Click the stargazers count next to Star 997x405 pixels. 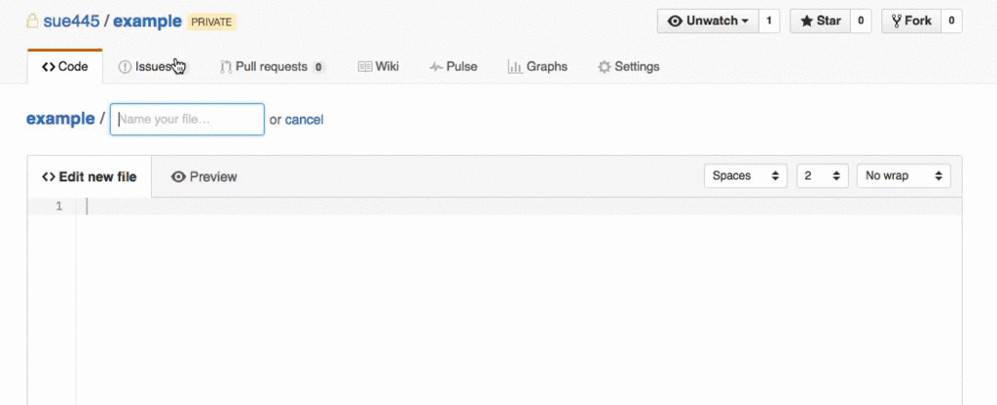(x=861, y=21)
